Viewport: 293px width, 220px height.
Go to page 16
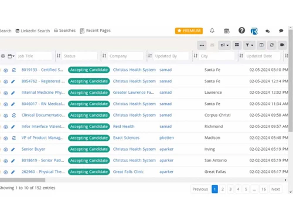click(x=264, y=189)
